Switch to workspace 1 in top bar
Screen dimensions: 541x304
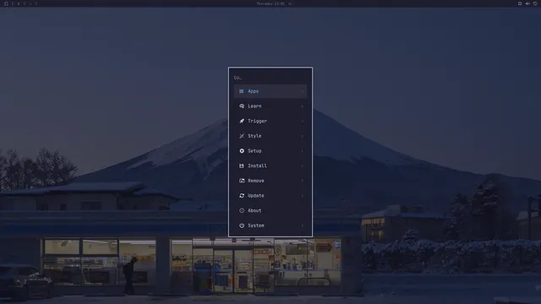pos(13,3)
